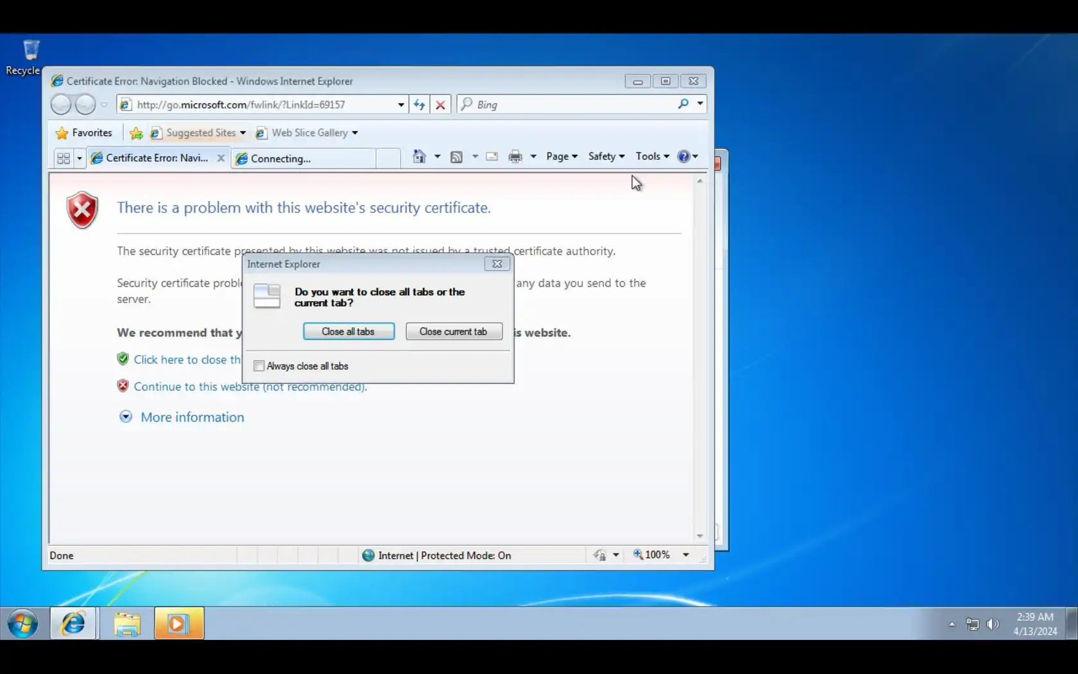The width and height of the screenshot is (1078, 674).
Task: Open Windows Explorer from the taskbar
Action: (127, 623)
